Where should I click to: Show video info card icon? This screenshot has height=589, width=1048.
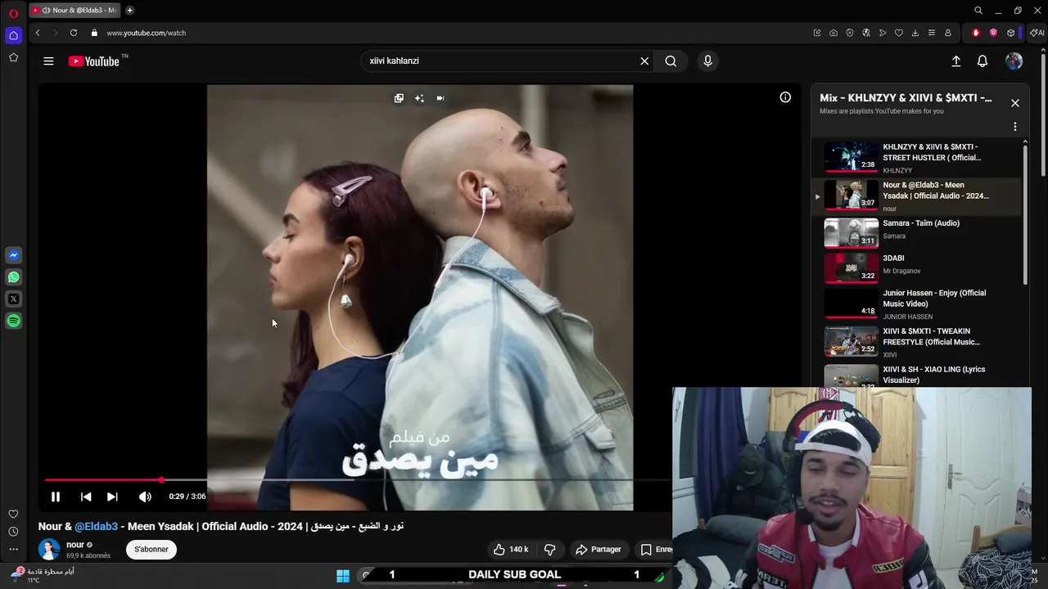point(785,97)
